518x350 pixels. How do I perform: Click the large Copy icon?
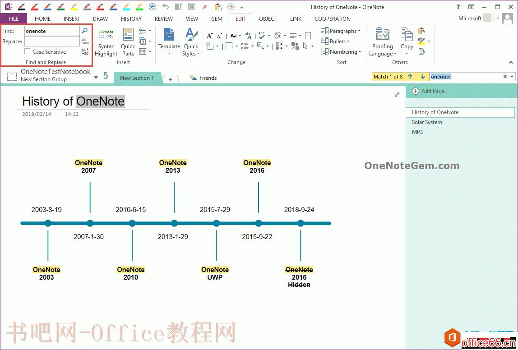coord(407,34)
